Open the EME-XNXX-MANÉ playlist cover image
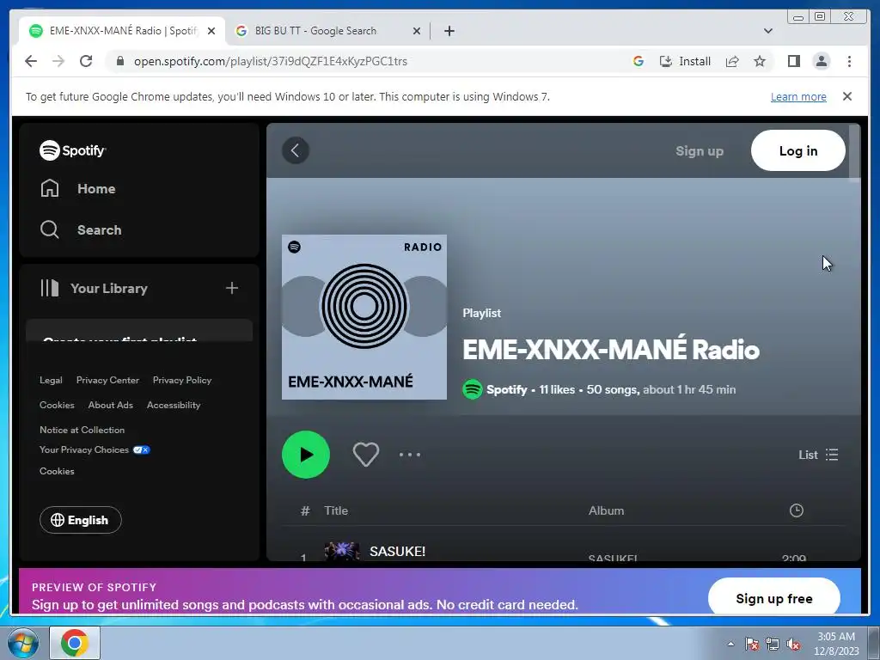880x660 pixels. (x=364, y=317)
